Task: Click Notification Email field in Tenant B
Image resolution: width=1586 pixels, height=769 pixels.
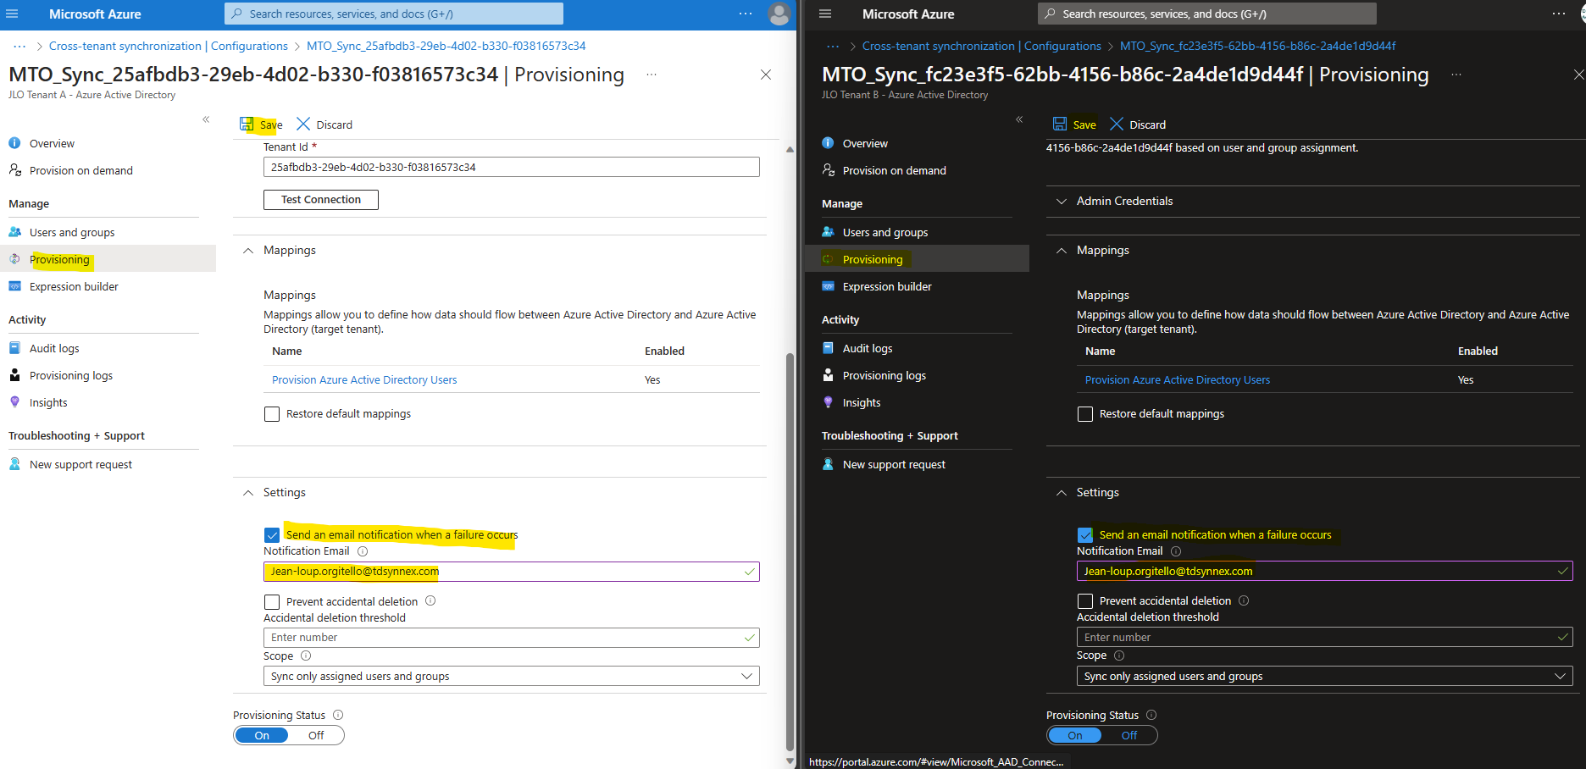Action: (x=1325, y=571)
